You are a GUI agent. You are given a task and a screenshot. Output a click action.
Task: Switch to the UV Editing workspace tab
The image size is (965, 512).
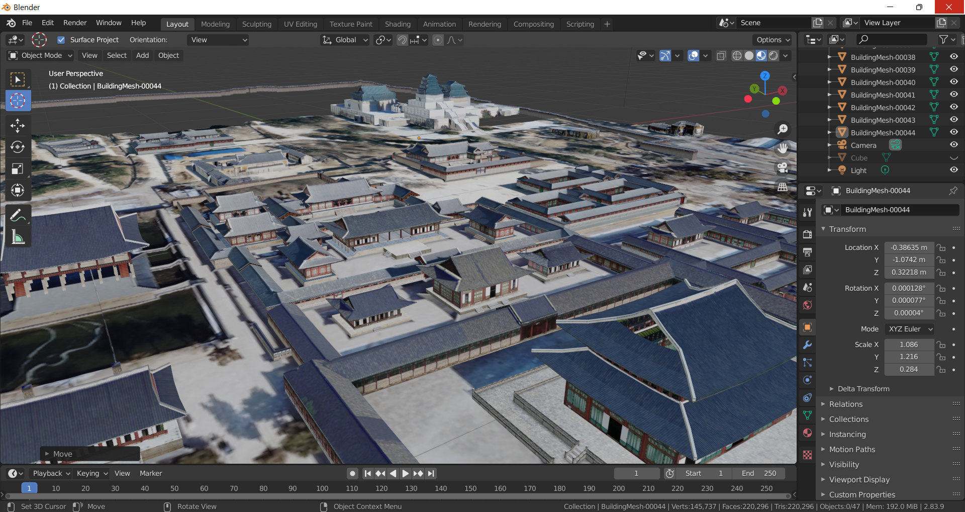pos(301,24)
